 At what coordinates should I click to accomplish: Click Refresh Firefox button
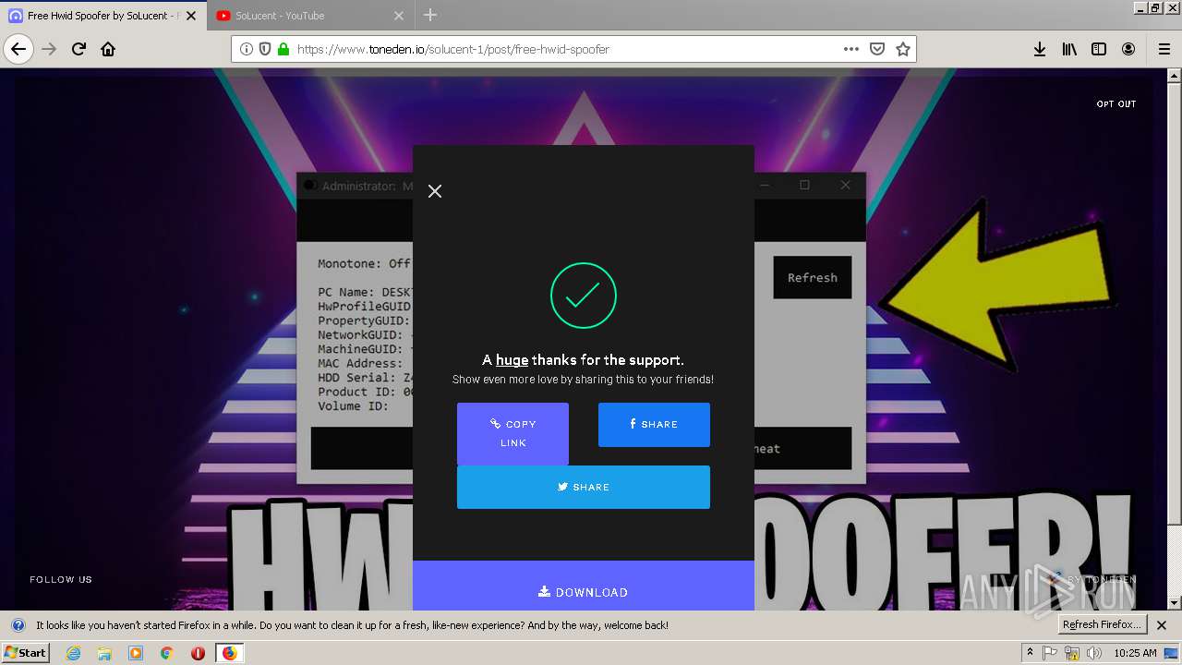(x=1102, y=625)
